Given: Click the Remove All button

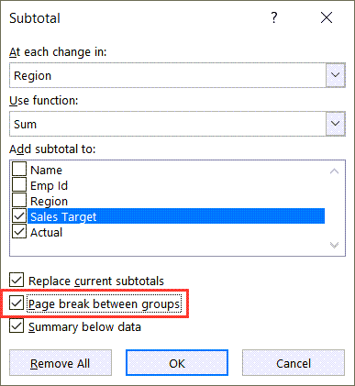Looking at the screenshot, I should click(61, 363).
